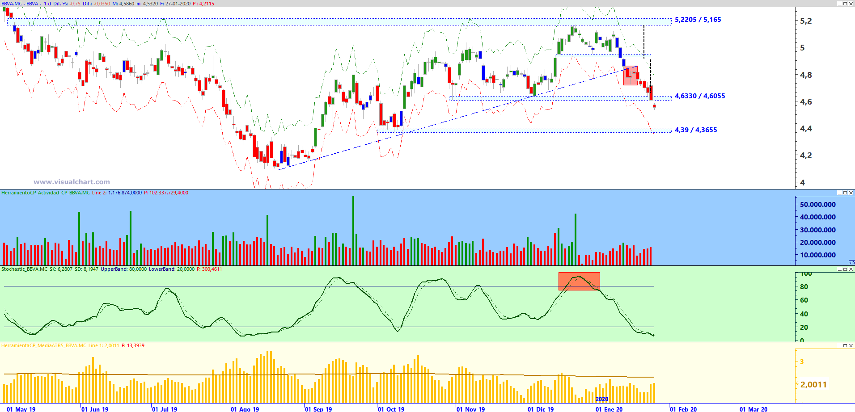Click the F: 27-01-2020 date field
This screenshot has width=855, height=412.
[175, 4]
